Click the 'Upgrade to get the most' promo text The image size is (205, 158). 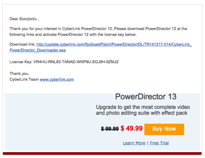(x=143, y=107)
